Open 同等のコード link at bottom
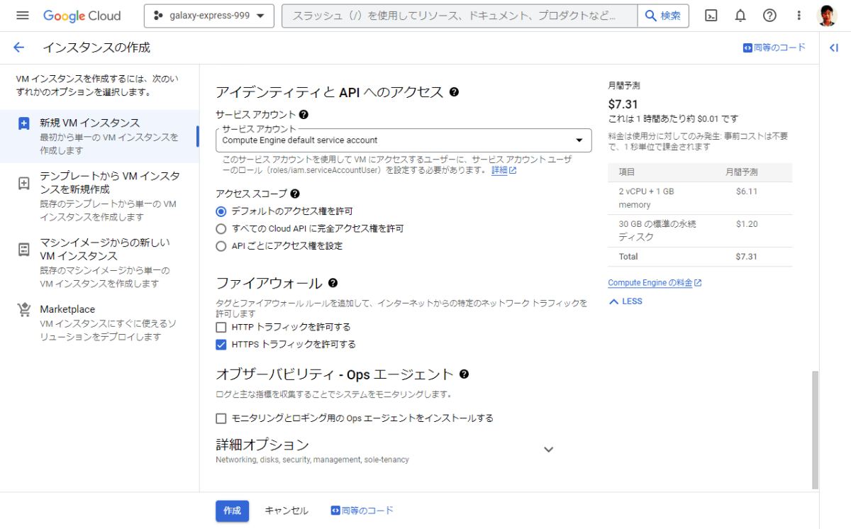851x529 pixels. click(x=362, y=511)
